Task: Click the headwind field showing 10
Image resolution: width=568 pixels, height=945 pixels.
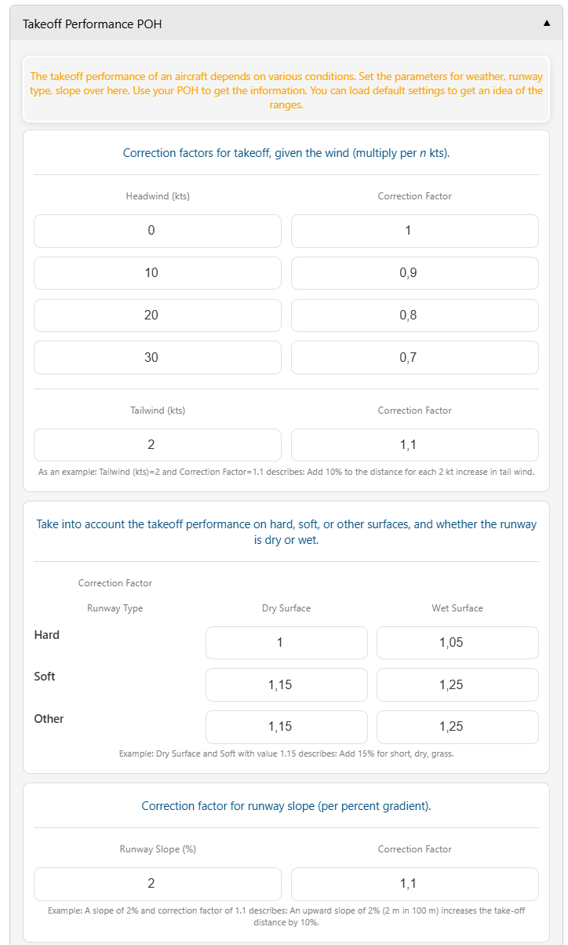Action: 157,273
